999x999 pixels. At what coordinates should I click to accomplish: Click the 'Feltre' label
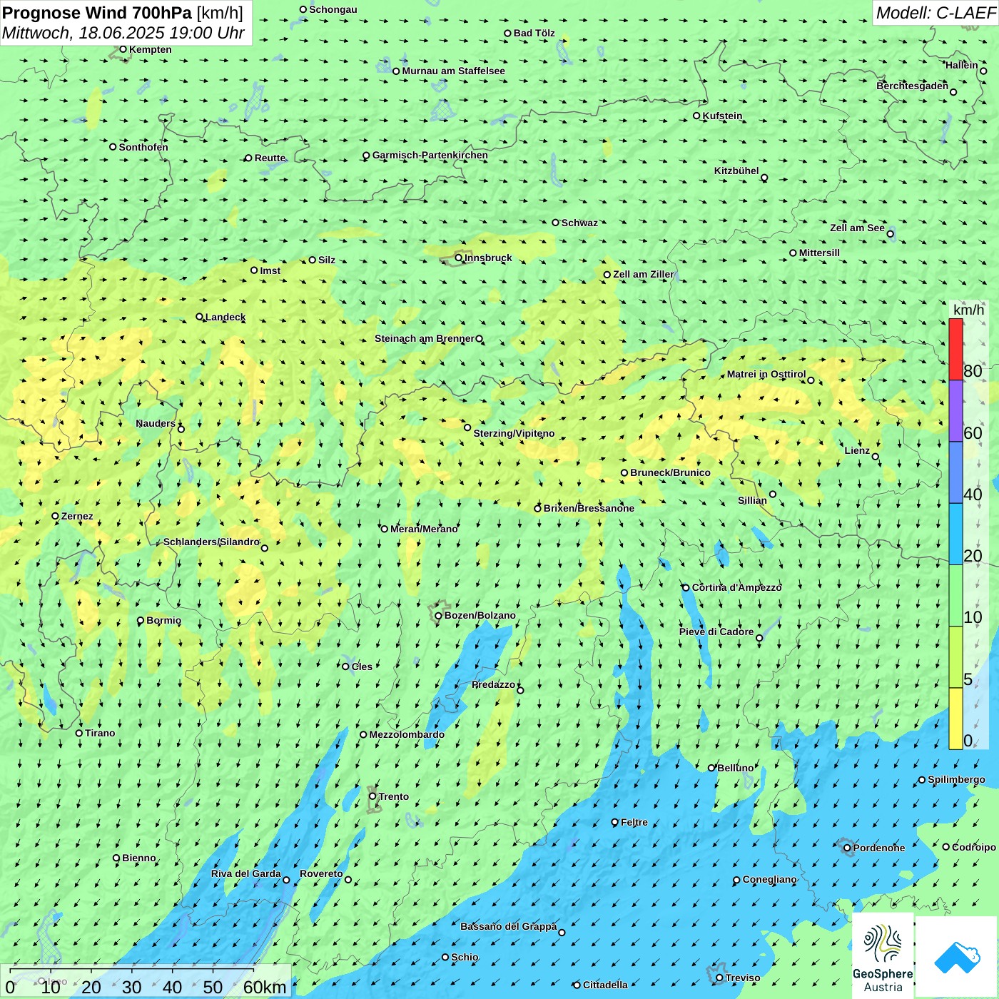[x=634, y=822]
